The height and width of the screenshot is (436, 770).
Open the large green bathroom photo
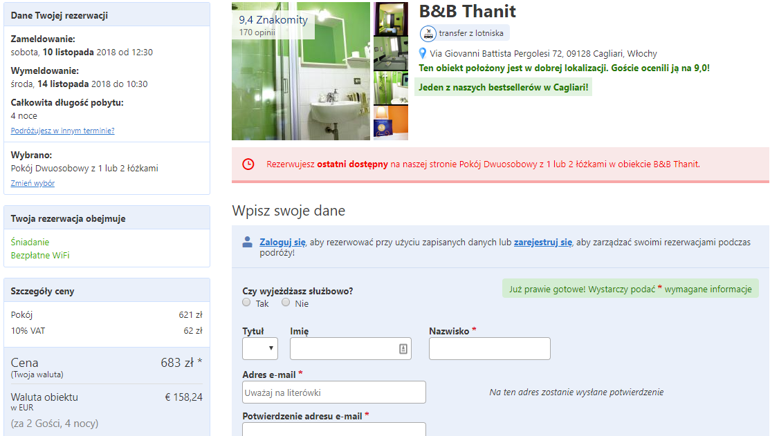point(301,71)
